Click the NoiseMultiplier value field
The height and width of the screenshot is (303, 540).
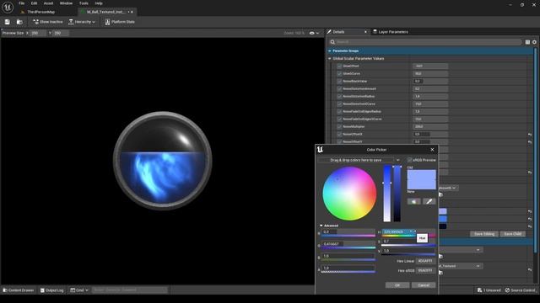430,126
